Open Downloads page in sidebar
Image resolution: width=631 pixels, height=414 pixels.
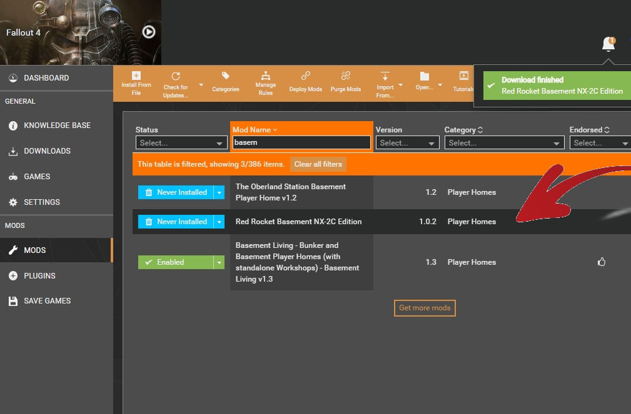tap(56, 151)
